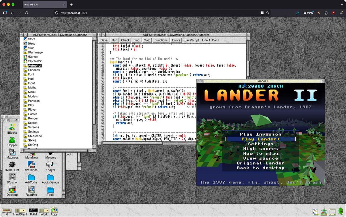The height and width of the screenshot is (217, 346).
Task: Open the ArtWorks folder
Action: [31, 179]
